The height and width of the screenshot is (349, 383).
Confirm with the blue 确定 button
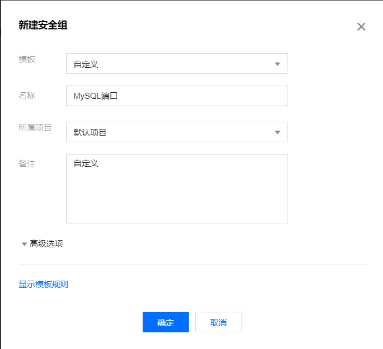(x=165, y=322)
